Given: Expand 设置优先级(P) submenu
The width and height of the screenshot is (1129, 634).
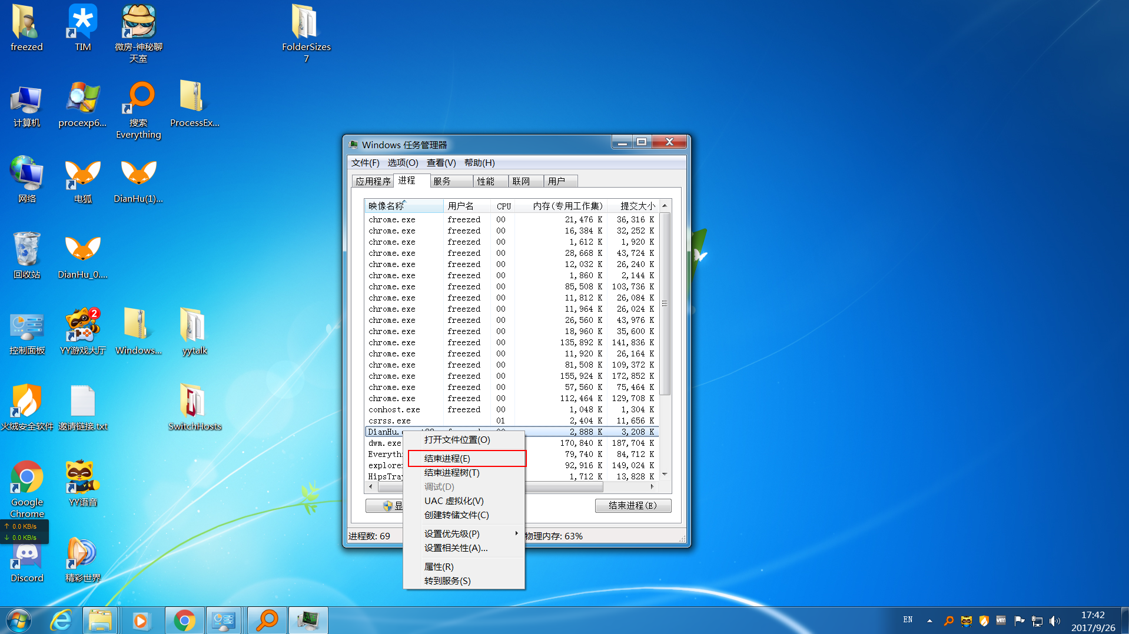Looking at the screenshot, I should pos(464,534).
